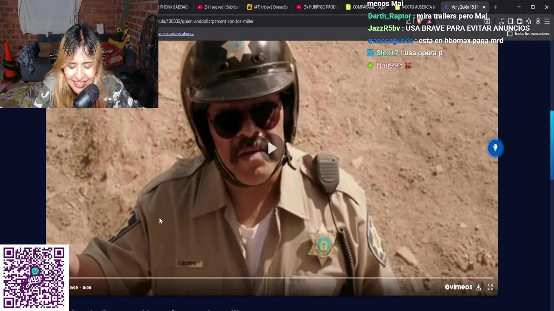
Task: Open the Inbox Donoclip tab
Action: pos(267,7)
